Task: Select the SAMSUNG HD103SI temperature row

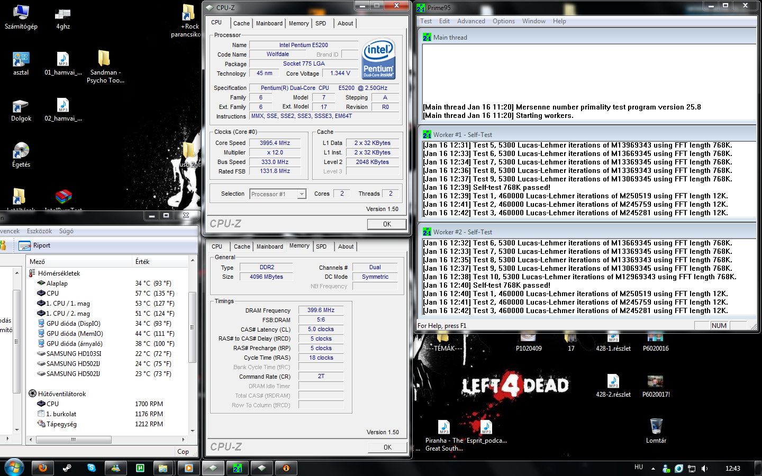Action: (108, 354)
